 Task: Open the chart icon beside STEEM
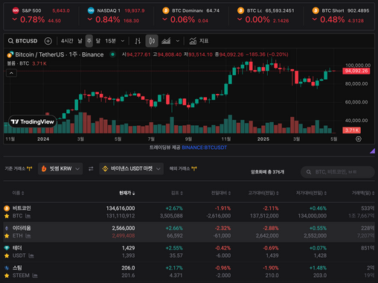point(35,276)
